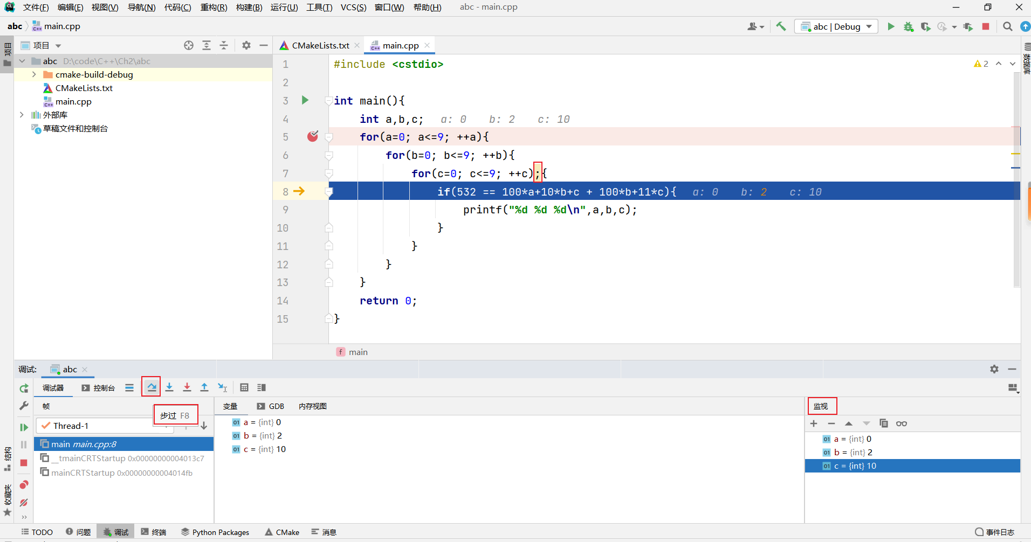1031x542 pixels.
Task: Click the locate file target icon in project panel
Action: [189, 45]
